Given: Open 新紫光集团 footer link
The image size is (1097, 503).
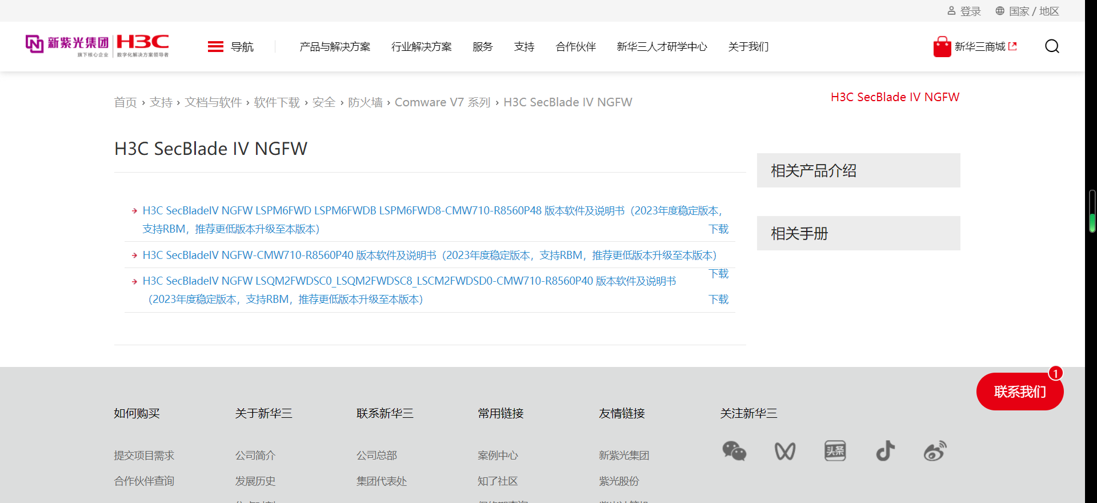Looking at the screenshot, I should 624,456.
